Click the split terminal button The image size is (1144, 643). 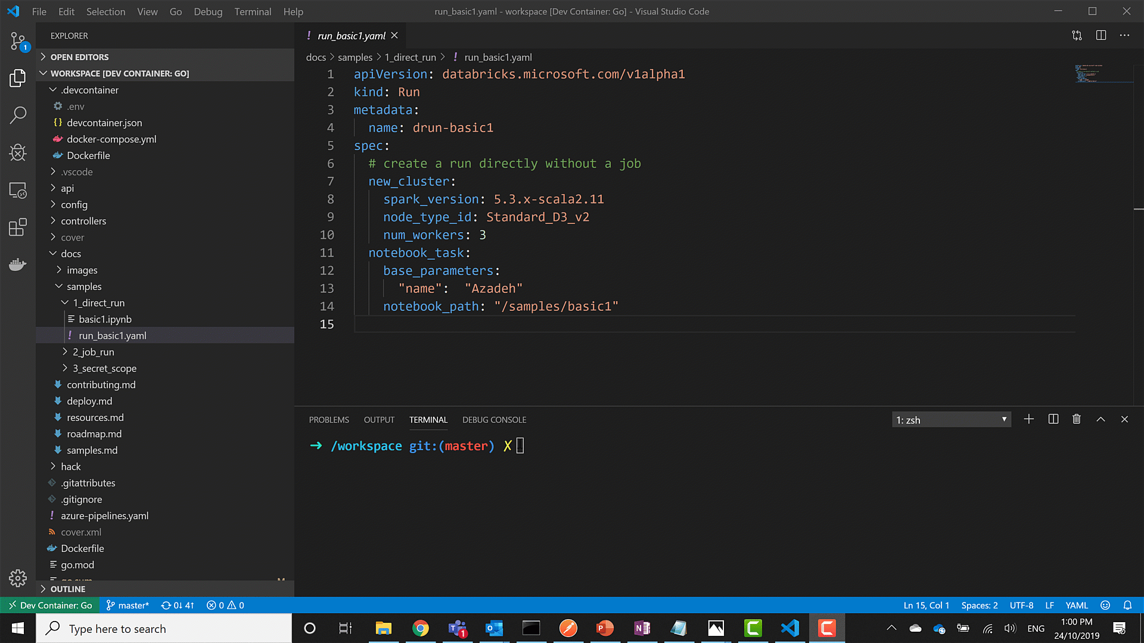click(x=1053, y=419)
